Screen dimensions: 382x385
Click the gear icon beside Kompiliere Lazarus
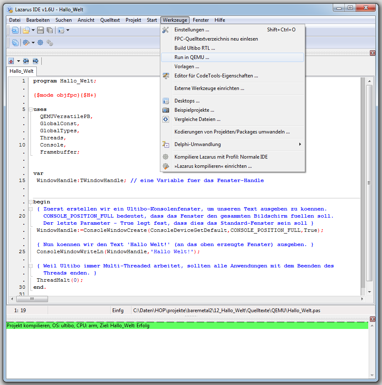(166, 157)
